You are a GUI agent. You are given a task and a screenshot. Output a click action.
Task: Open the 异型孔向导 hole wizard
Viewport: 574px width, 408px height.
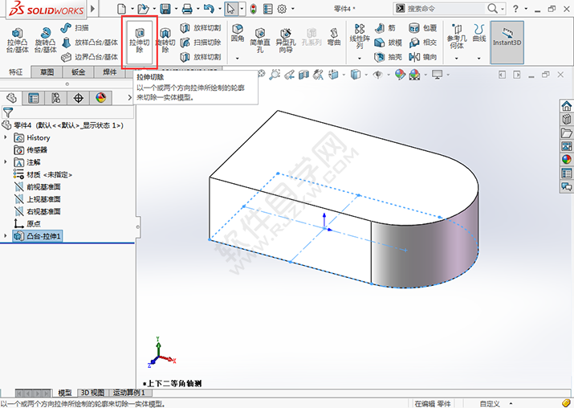(x=286, y=40)
